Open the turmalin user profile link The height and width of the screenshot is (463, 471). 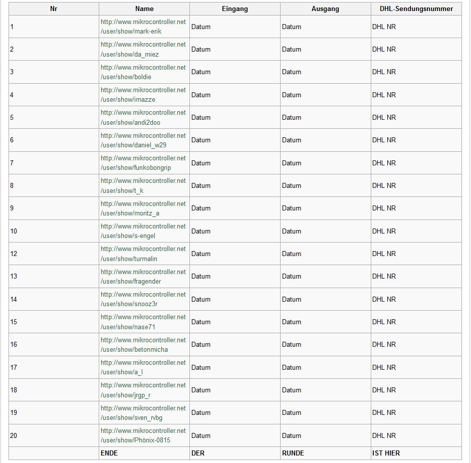tap(143, 254)
